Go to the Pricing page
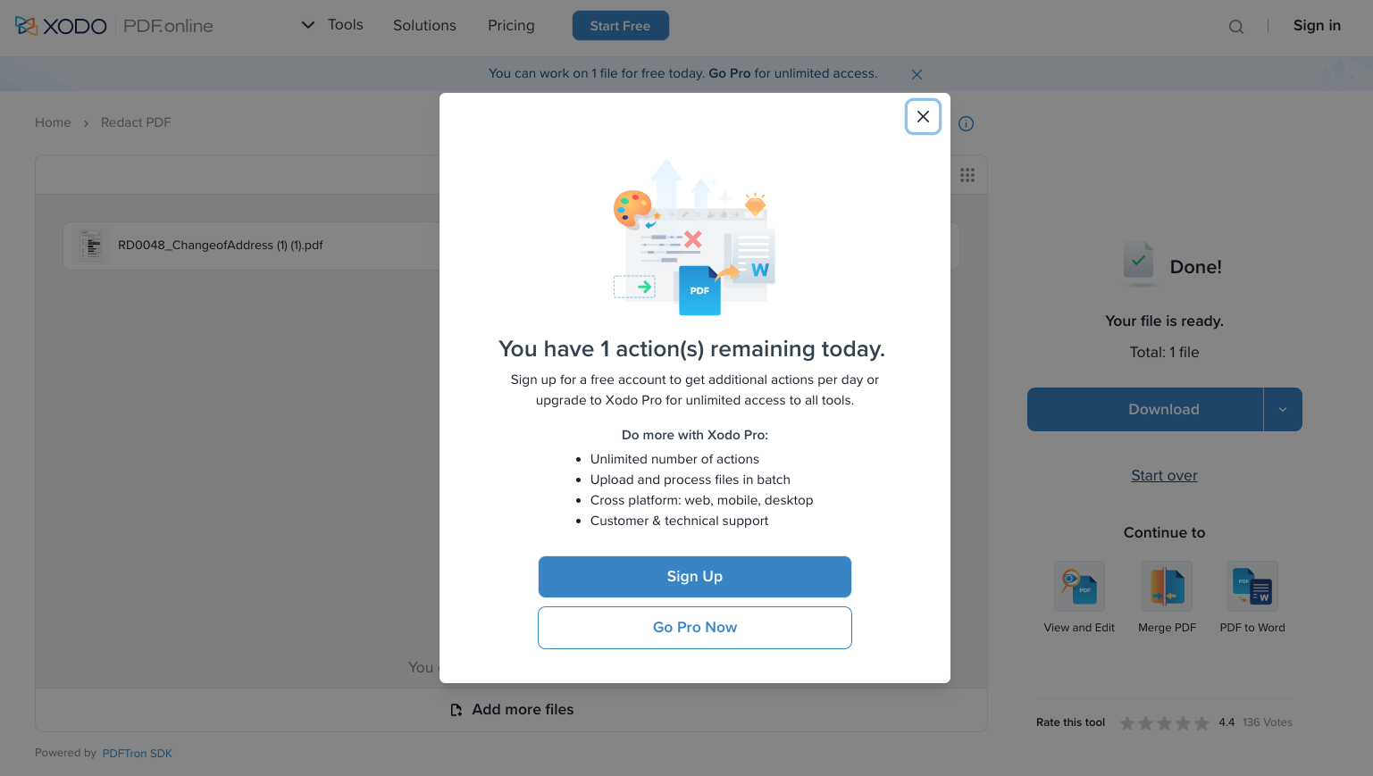The width and height of the screenshot is (1373, 776). click(x=511, y=26)
